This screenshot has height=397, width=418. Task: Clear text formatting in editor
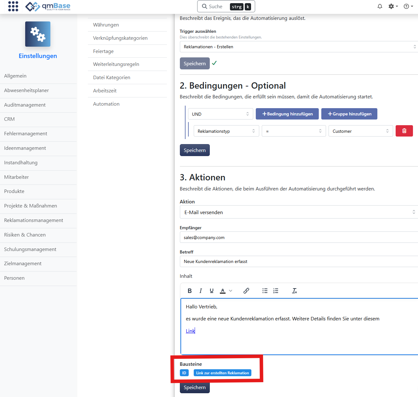[295, 291]
